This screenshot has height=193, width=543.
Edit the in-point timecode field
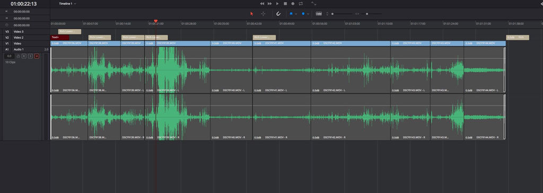pos(21,12)
